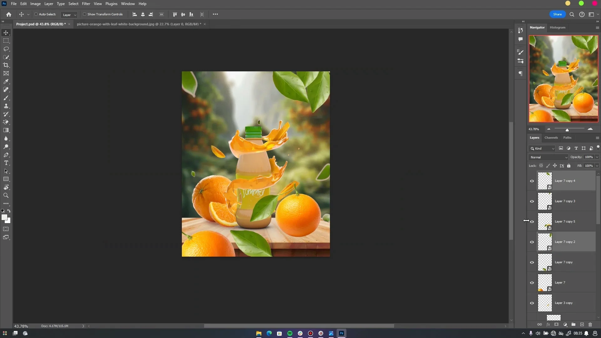Select the Brush tool

click(x=6, y=98)
